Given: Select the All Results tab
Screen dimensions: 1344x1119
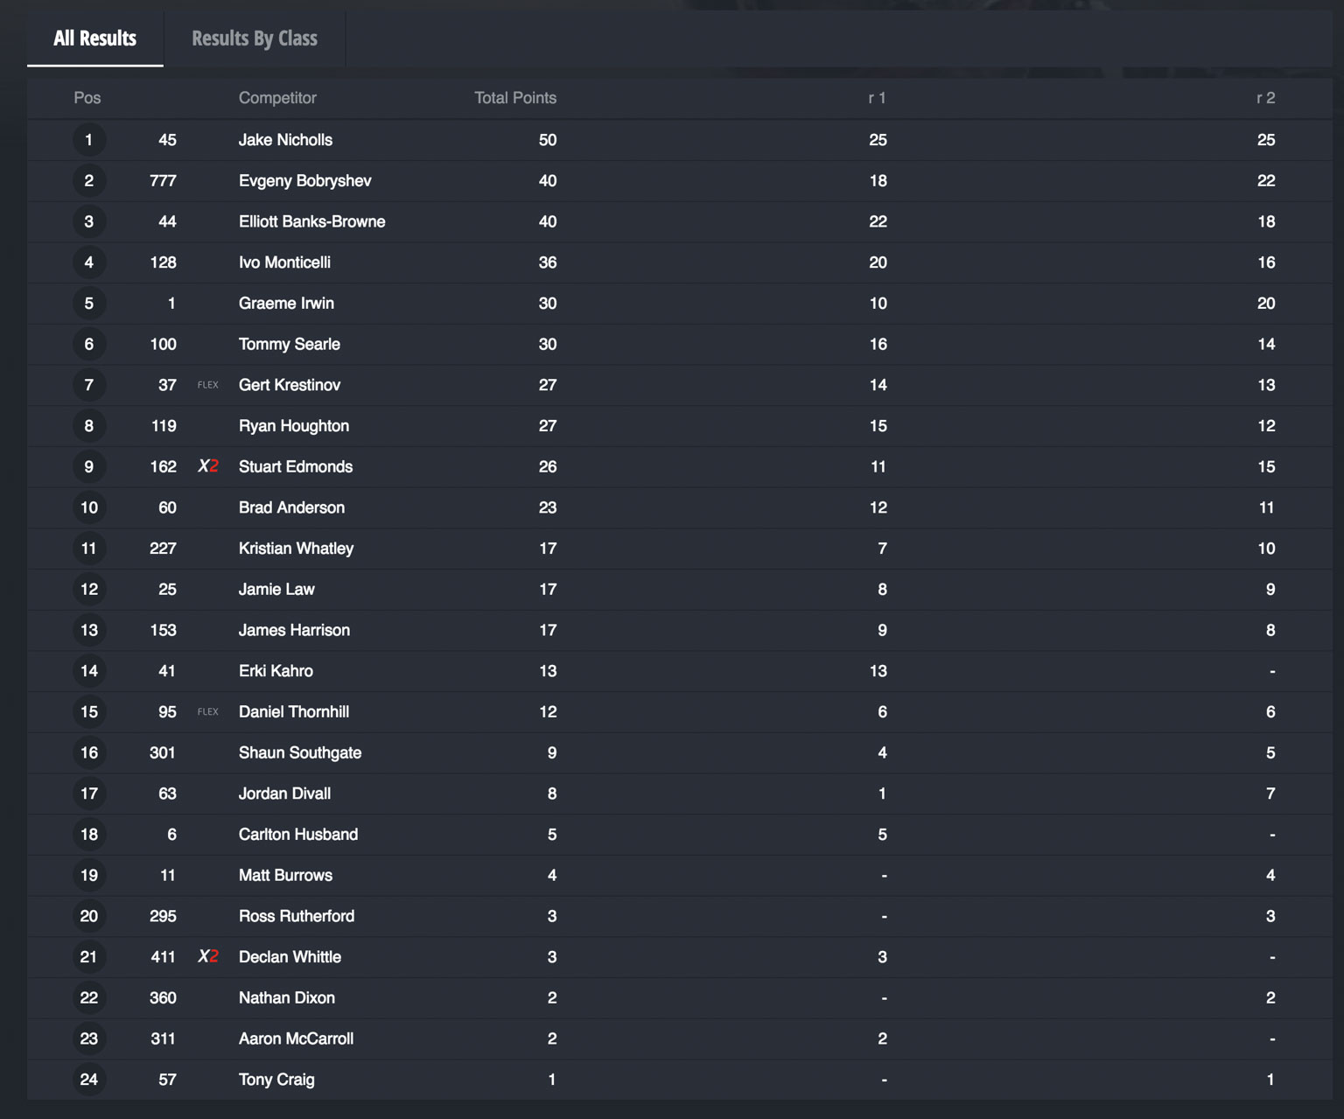Looking at the screenshot, I should point(94,38).
